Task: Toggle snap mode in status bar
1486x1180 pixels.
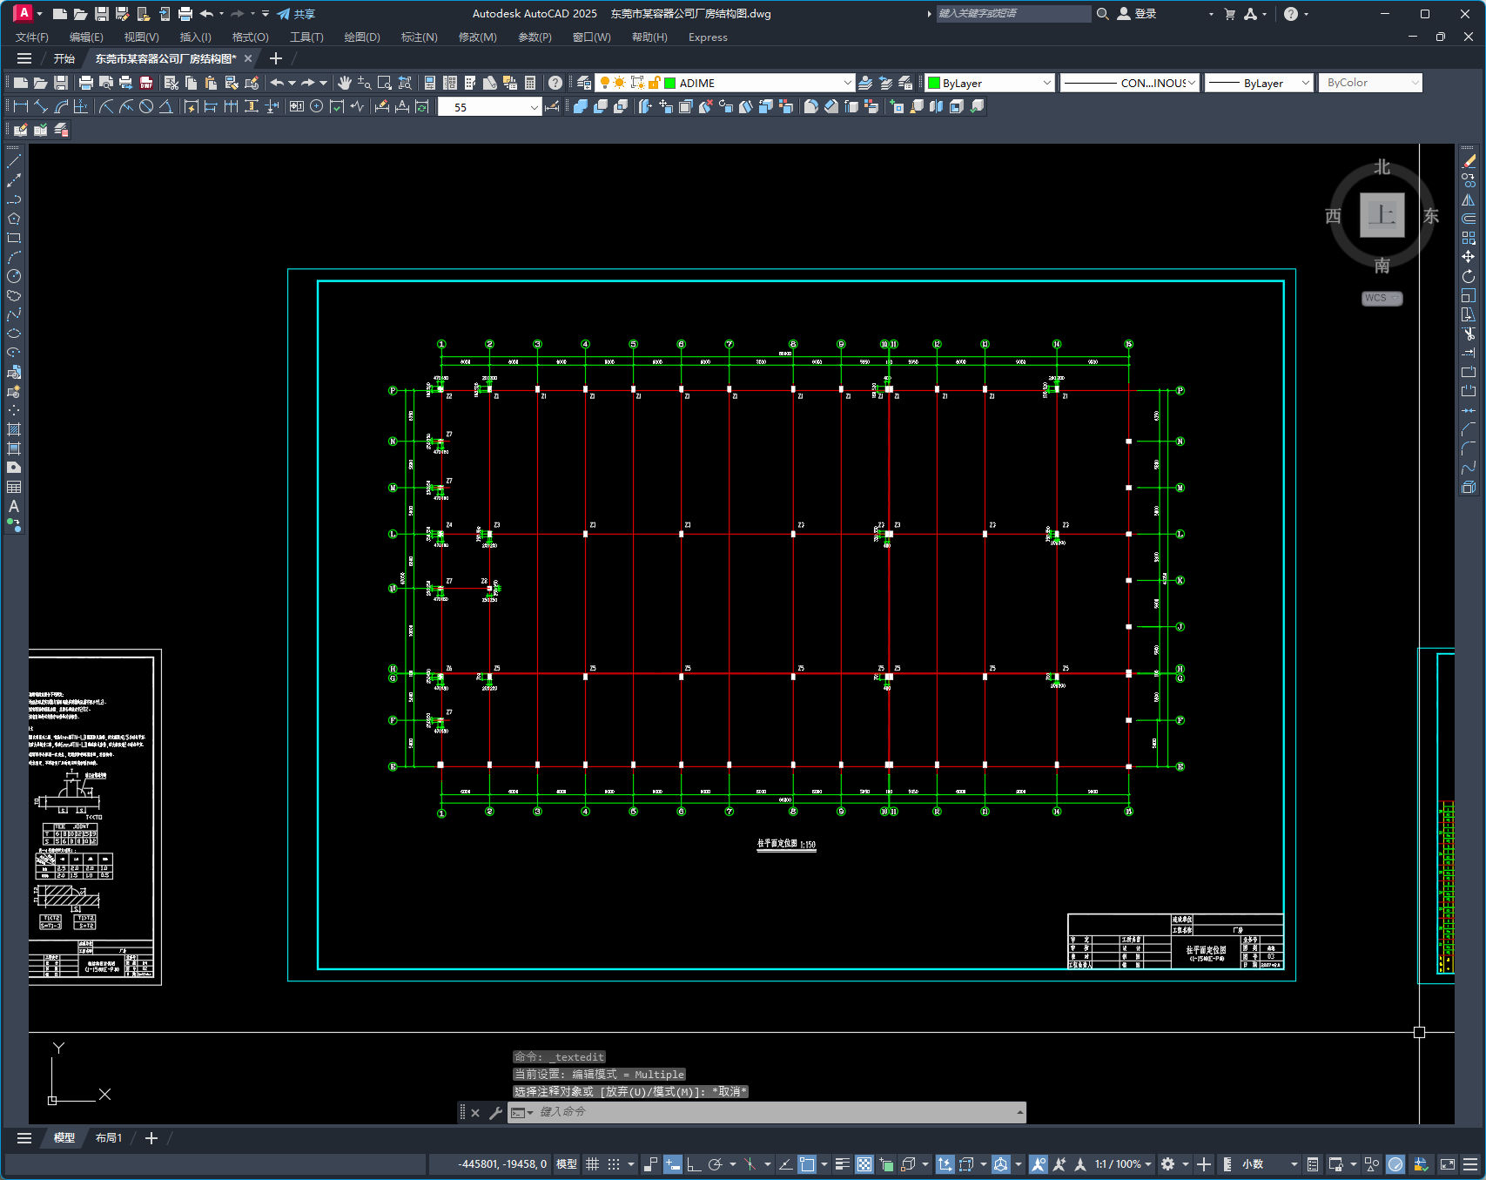Action: pos(614,1164)
